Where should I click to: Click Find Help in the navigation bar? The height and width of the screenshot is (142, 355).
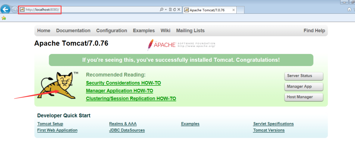314,31
